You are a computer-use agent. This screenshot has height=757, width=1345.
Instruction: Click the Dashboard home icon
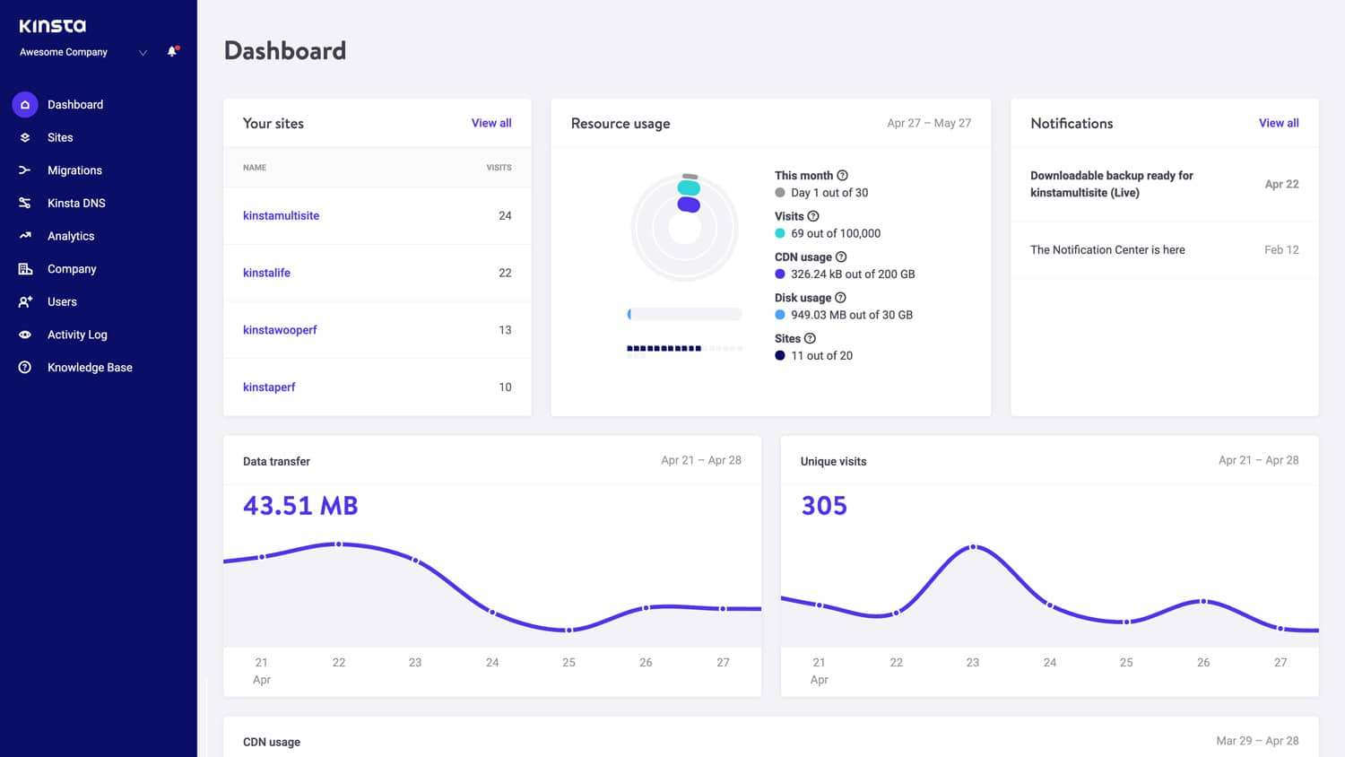tap(25, 105)
